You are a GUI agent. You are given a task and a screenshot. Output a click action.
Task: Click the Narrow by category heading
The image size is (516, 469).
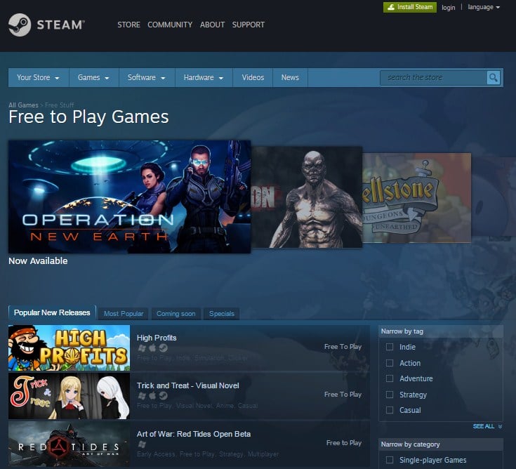point(411,444)
